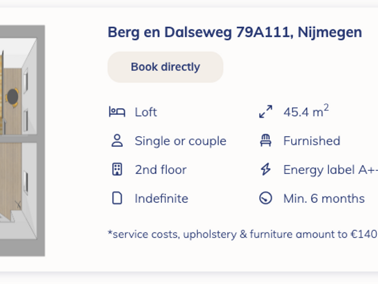Click the Indefinite contract label

coord(161,198)
